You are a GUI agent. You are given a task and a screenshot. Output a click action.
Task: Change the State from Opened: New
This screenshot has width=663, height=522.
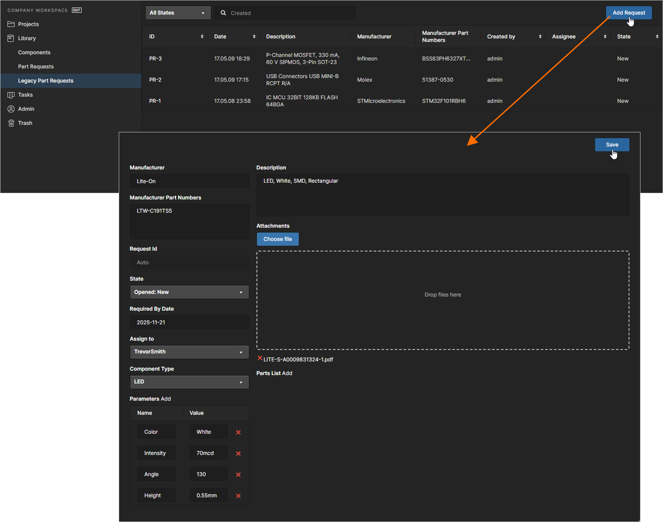click(189, 292)
